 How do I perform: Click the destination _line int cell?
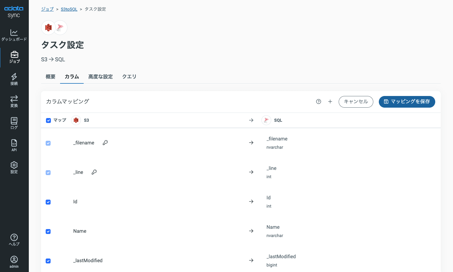pyautogui.click(x=272, y=172)
